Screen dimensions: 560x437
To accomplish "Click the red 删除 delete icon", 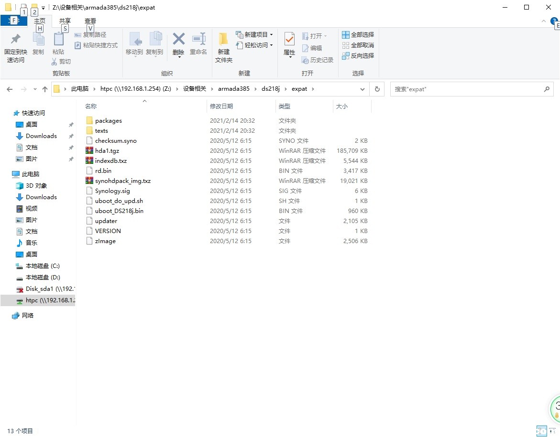I will coord(178,44).
